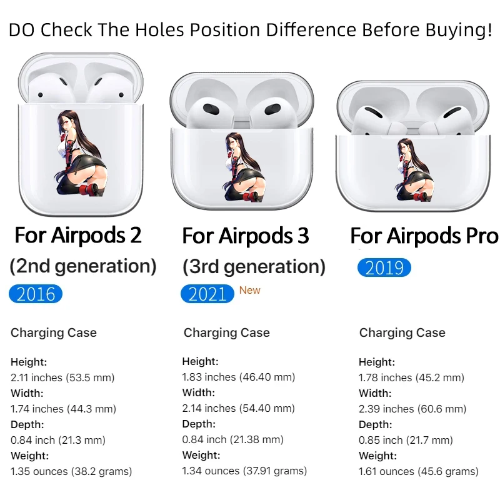Click the "For Airpods 3" title

click(246, 236)
